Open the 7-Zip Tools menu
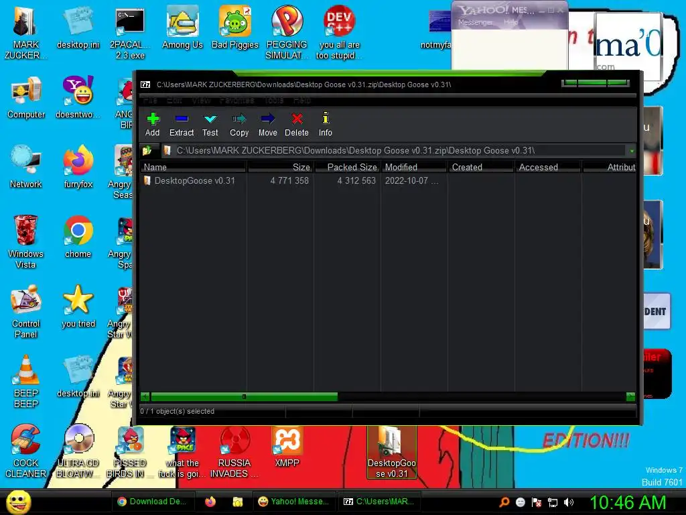 coord(273,101)
